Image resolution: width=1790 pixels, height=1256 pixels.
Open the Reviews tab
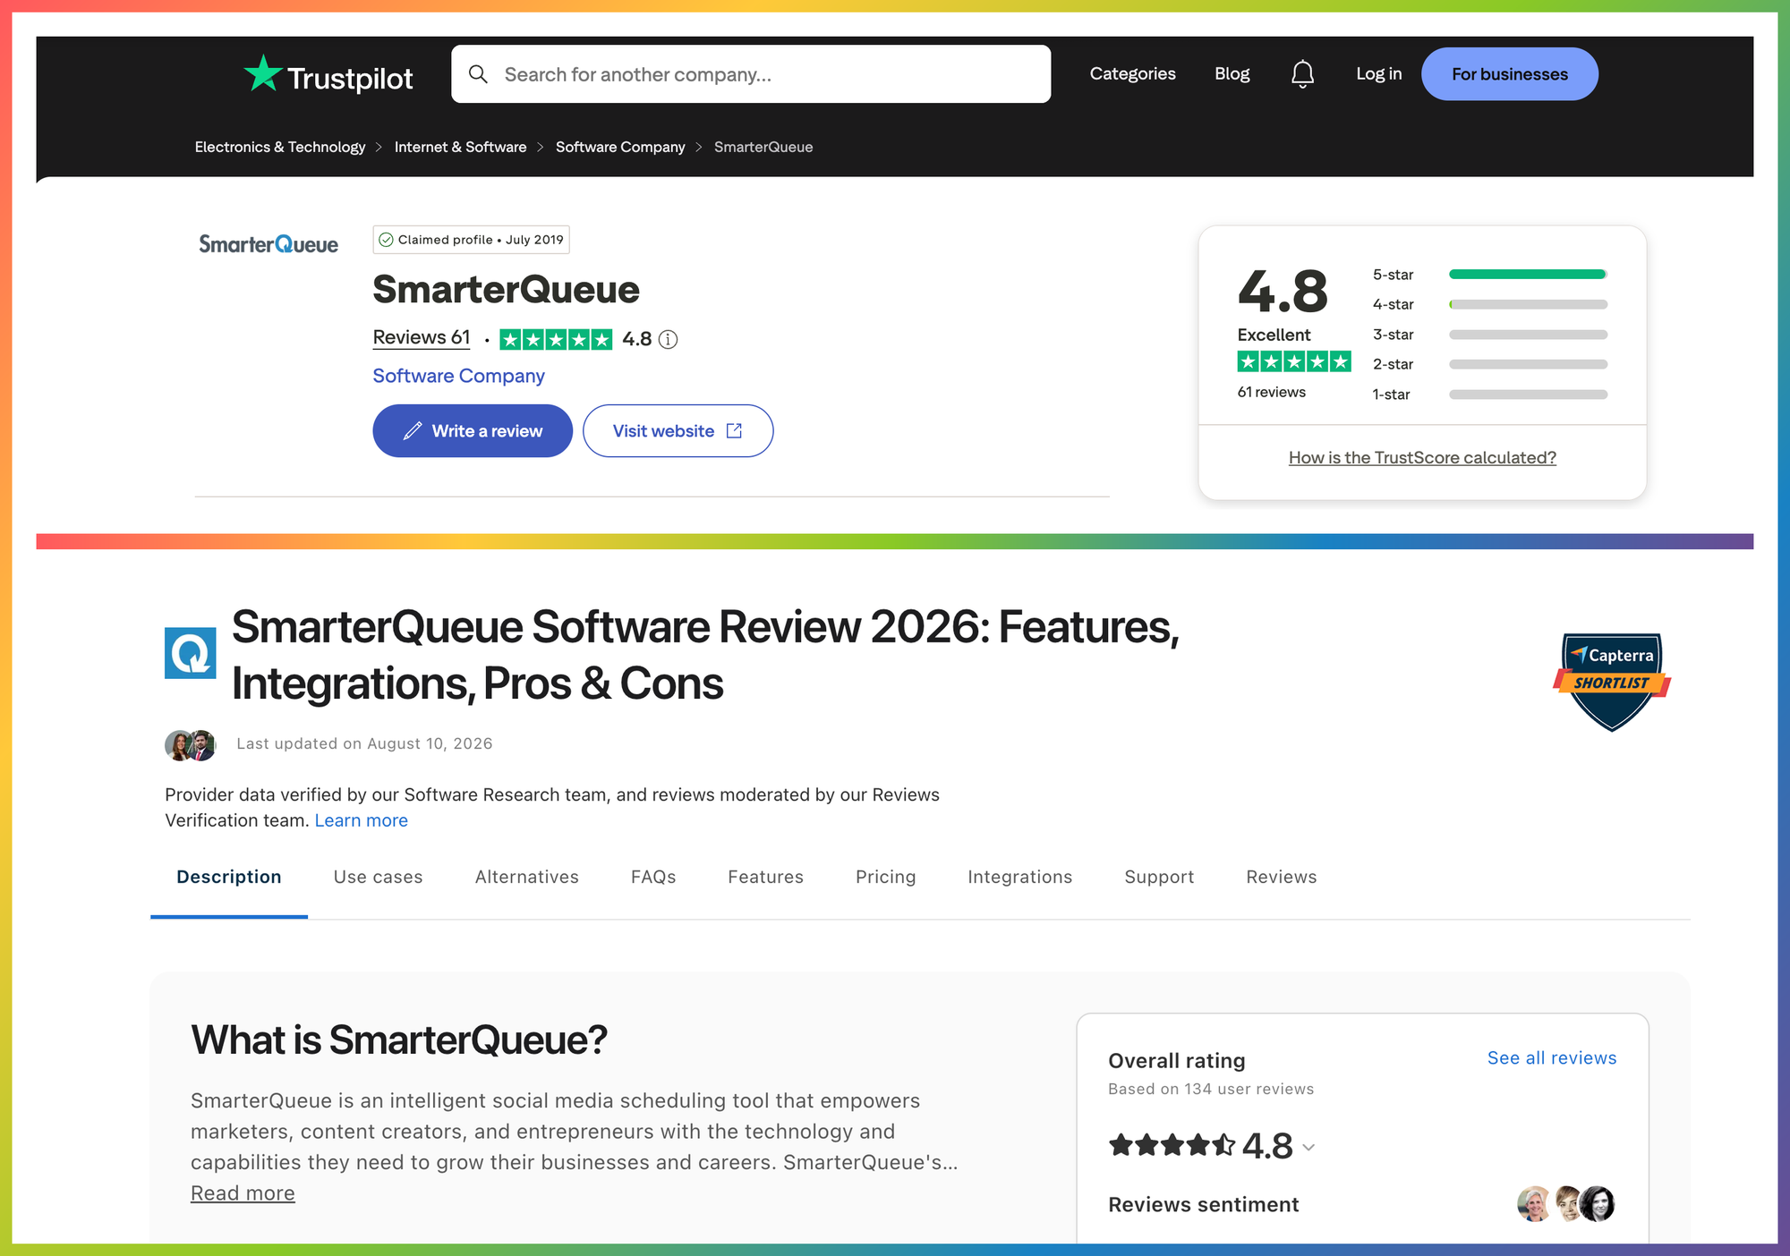coord(1282,878)
